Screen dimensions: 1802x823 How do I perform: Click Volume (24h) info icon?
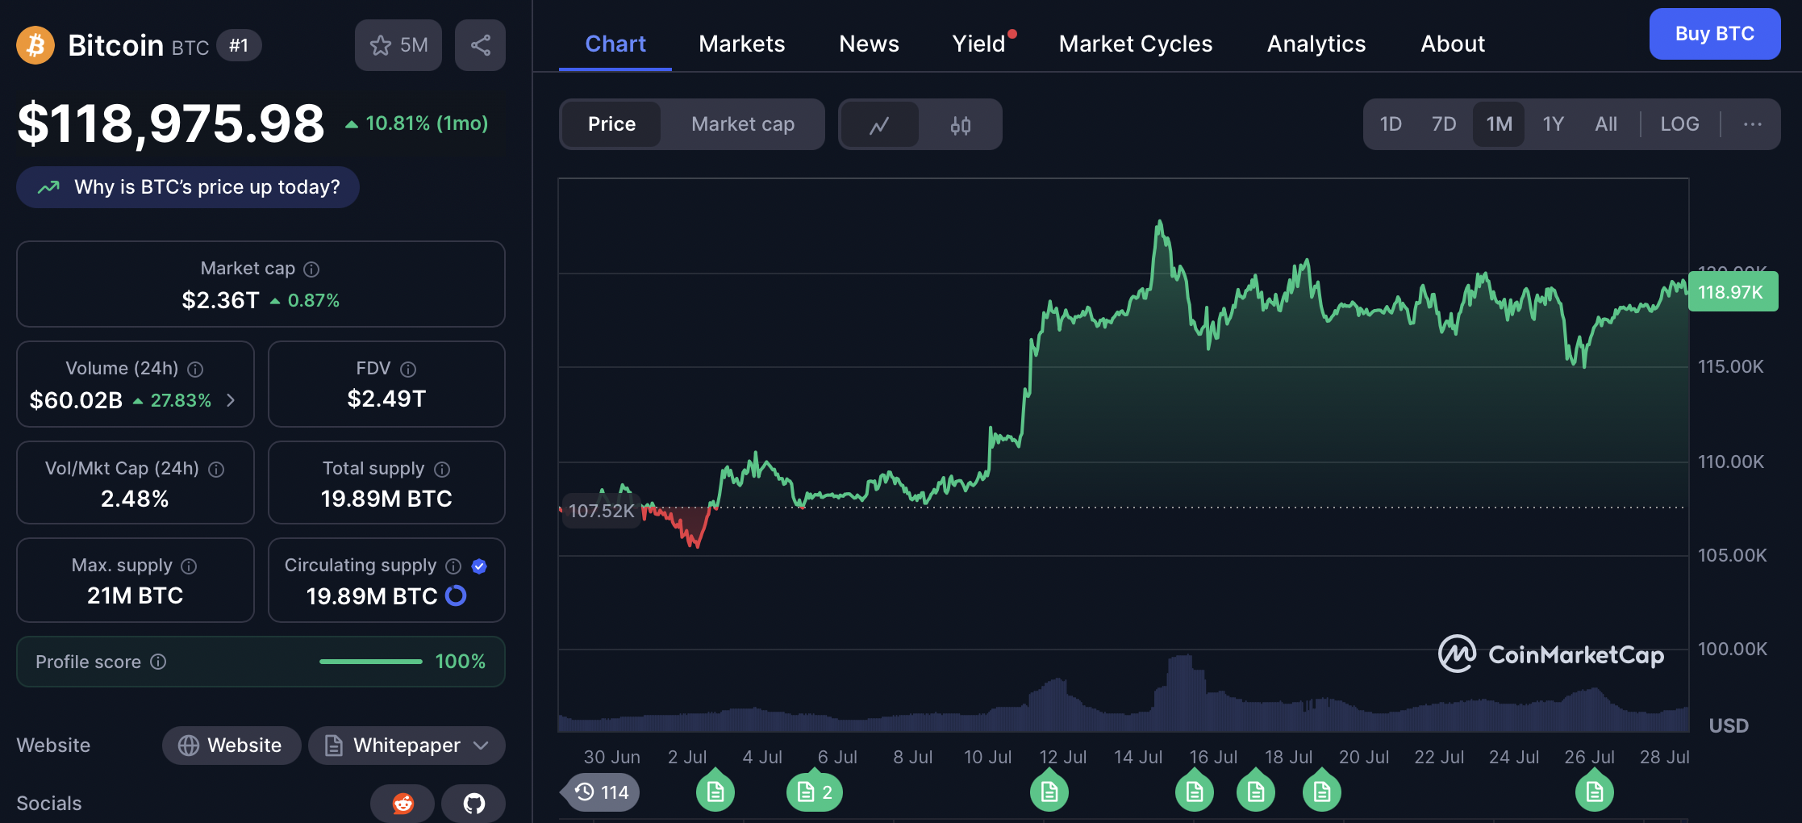(195, 369)
